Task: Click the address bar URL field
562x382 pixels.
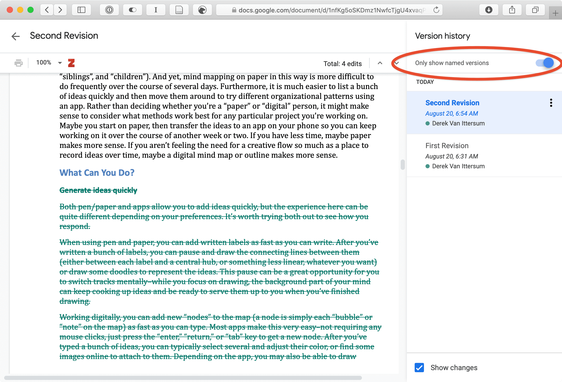Action: click(x=329, y=10)
